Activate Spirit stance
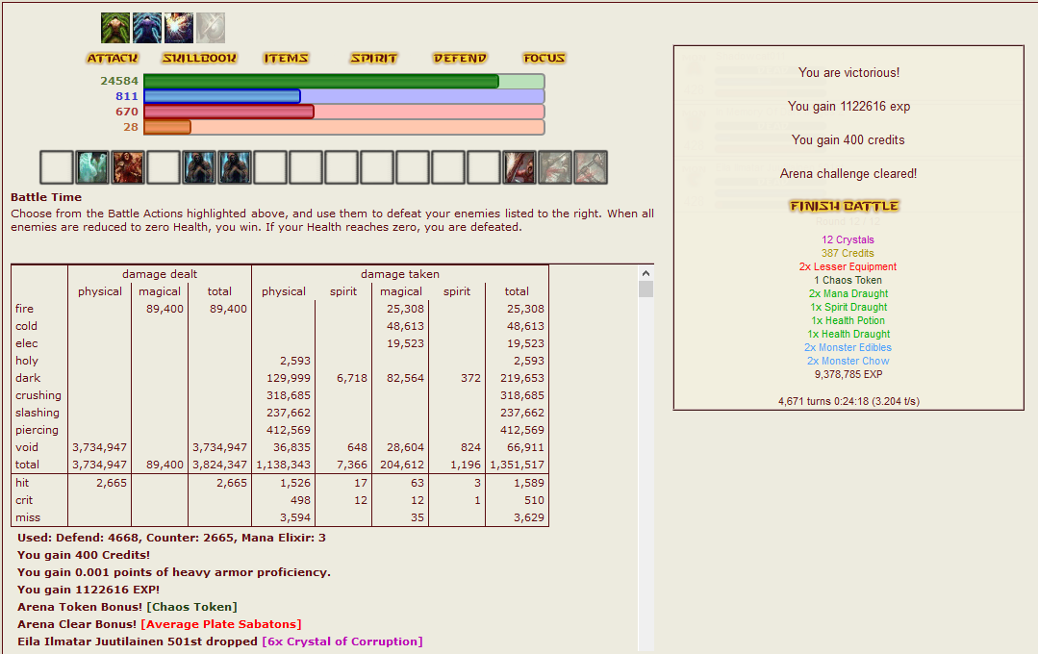 (373, 59)
